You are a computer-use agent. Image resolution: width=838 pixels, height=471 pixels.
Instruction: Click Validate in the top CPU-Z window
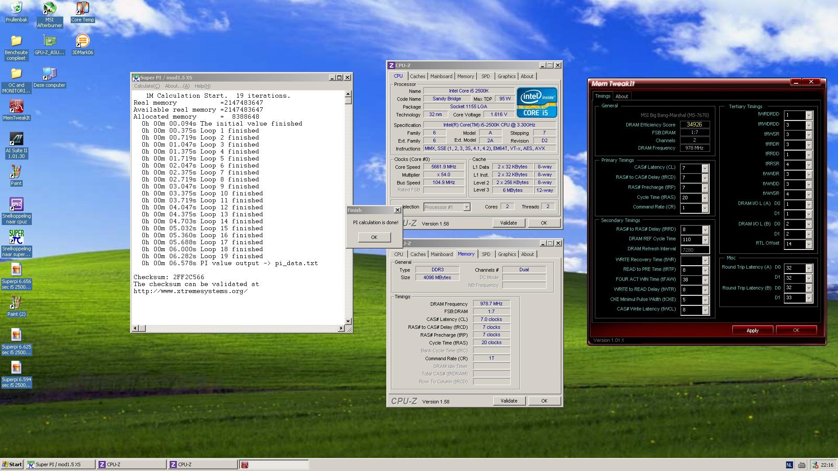508,223
